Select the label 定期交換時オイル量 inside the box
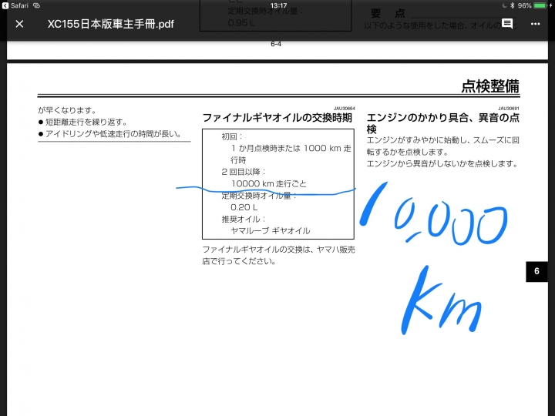555x416 pixels. [x=259, y=196]
